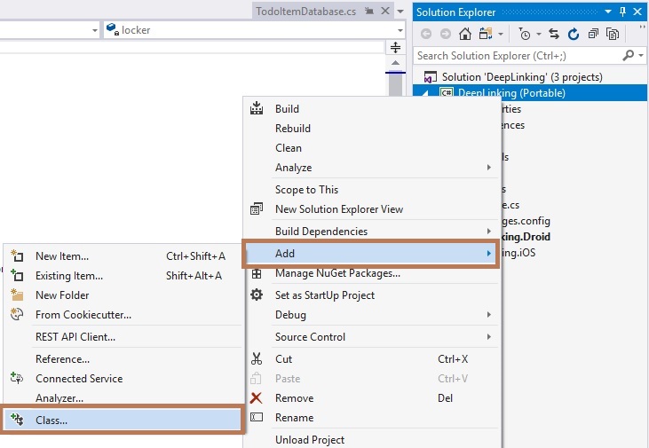Choose New Folder in the Add submenu
Viewport: 649px width, 448px height.
123,295
